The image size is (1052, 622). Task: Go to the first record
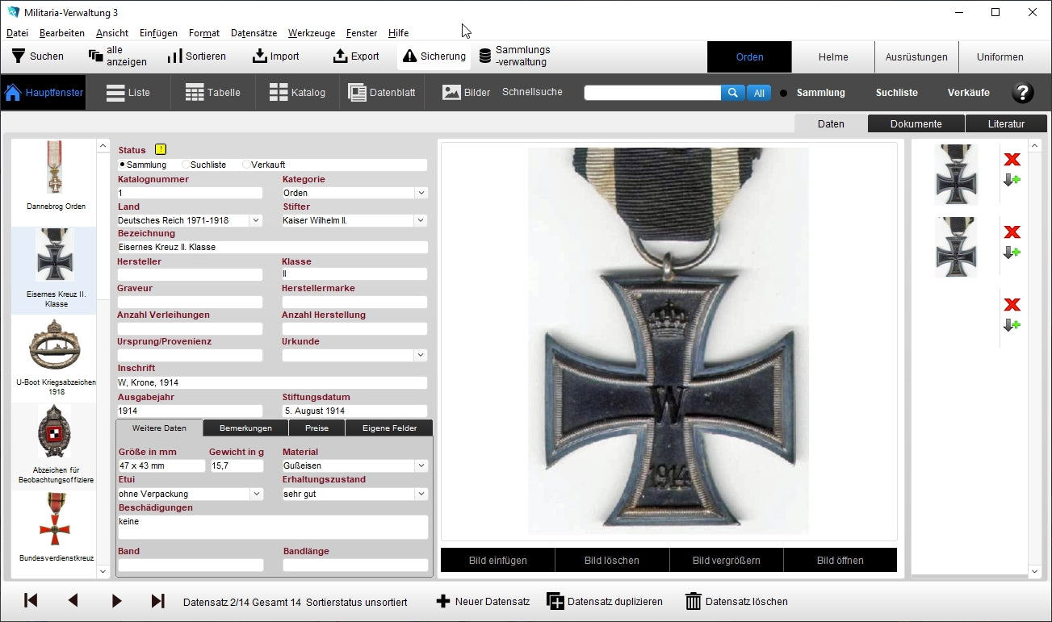point(31,601)
